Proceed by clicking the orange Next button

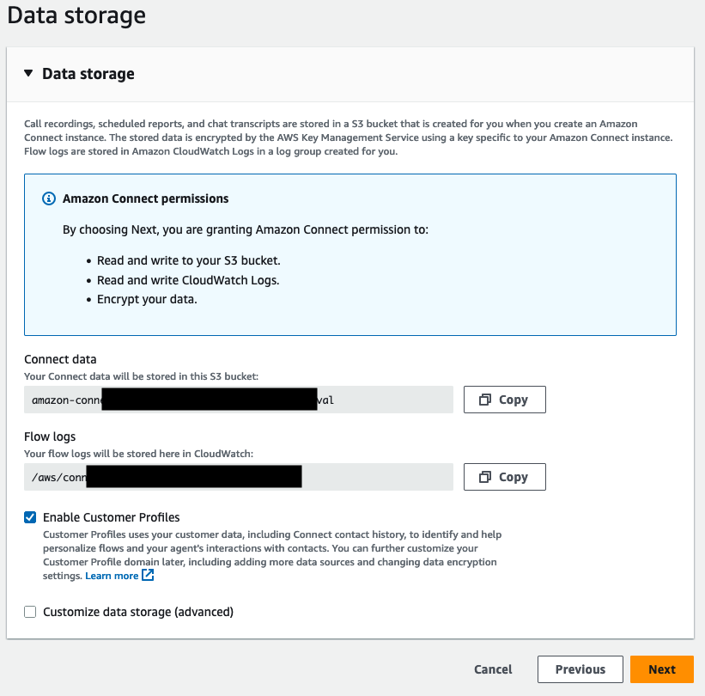(x=661, y=669)
